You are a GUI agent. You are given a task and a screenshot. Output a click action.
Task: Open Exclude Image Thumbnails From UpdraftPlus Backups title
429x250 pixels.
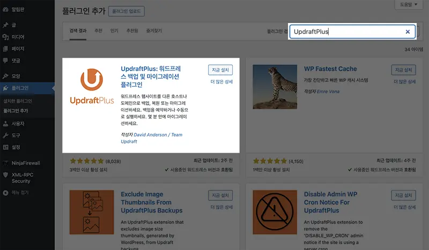coord(152,202)
